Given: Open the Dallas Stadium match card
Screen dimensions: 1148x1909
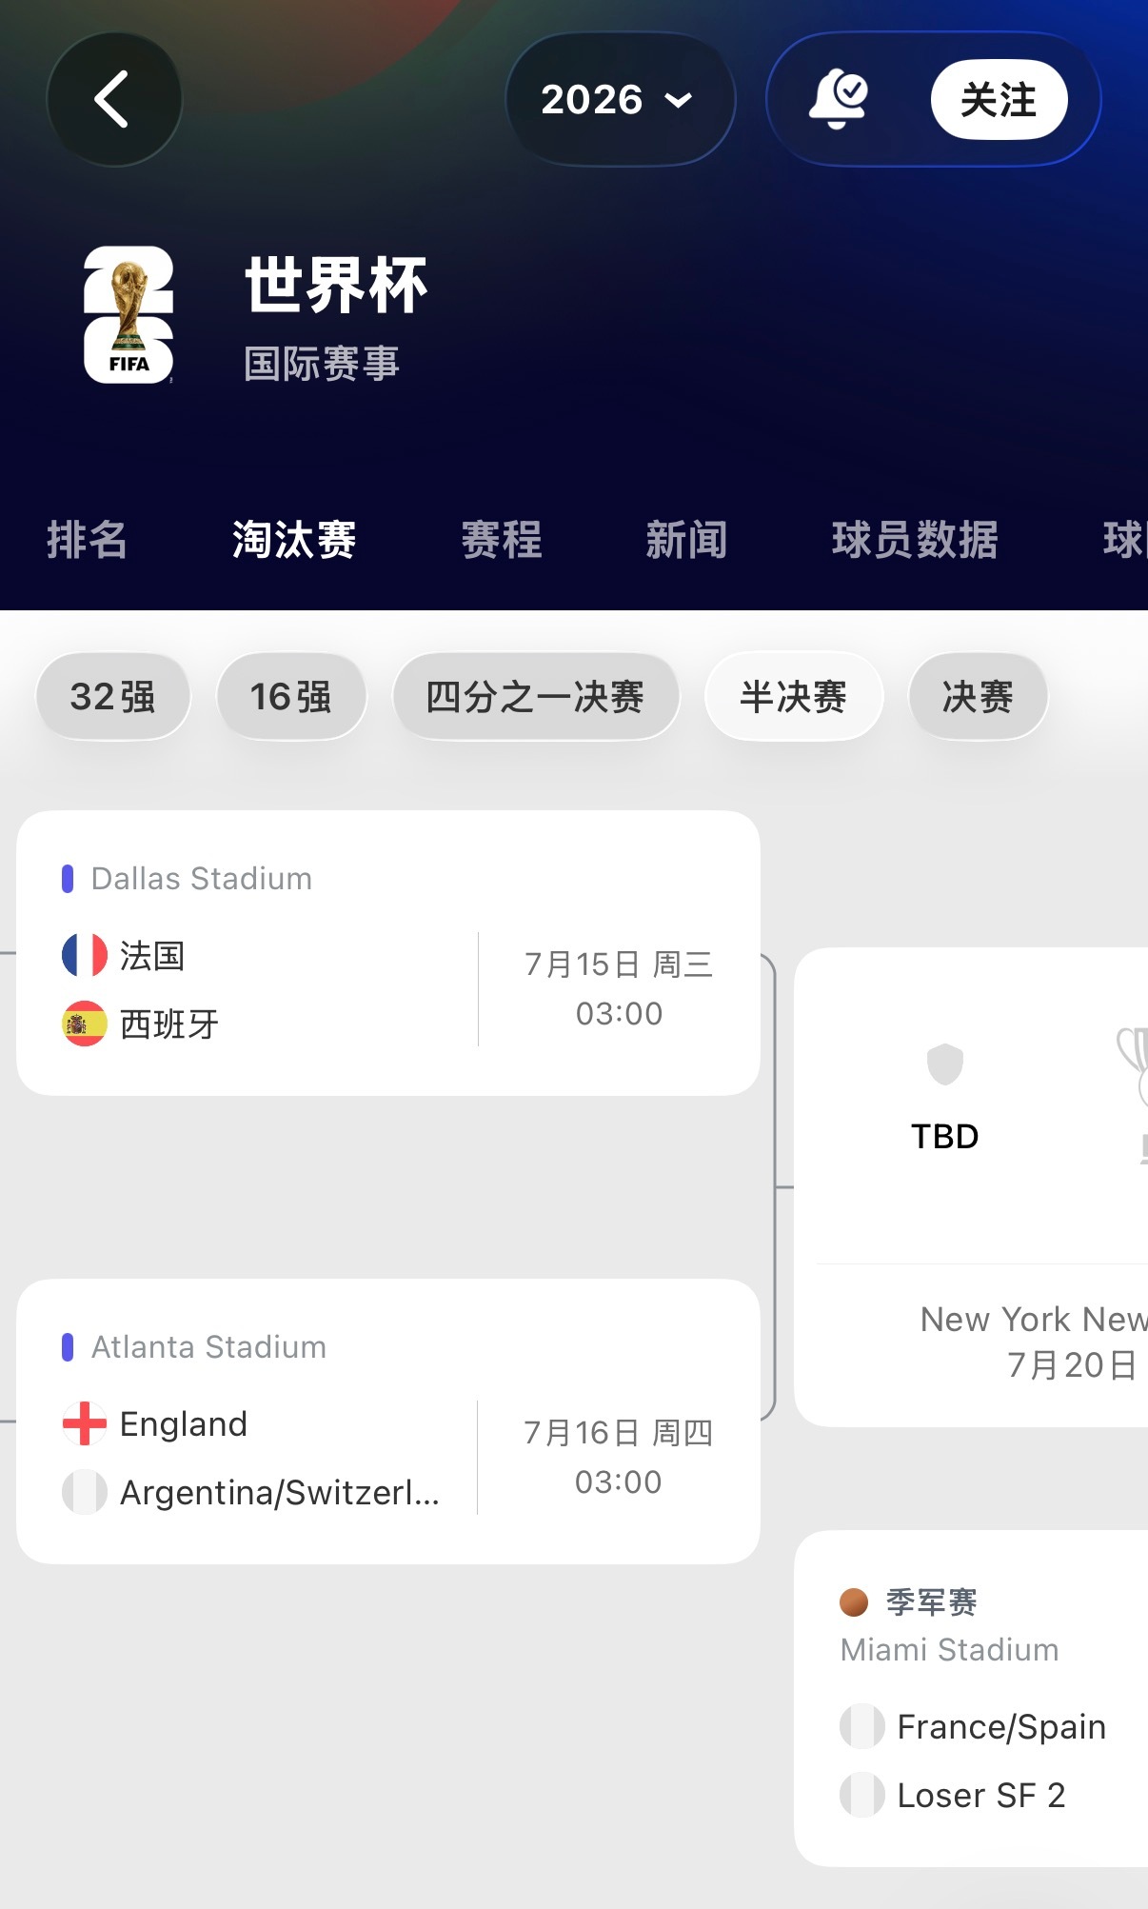Looking at the screenshot, I should coord(388,953).
